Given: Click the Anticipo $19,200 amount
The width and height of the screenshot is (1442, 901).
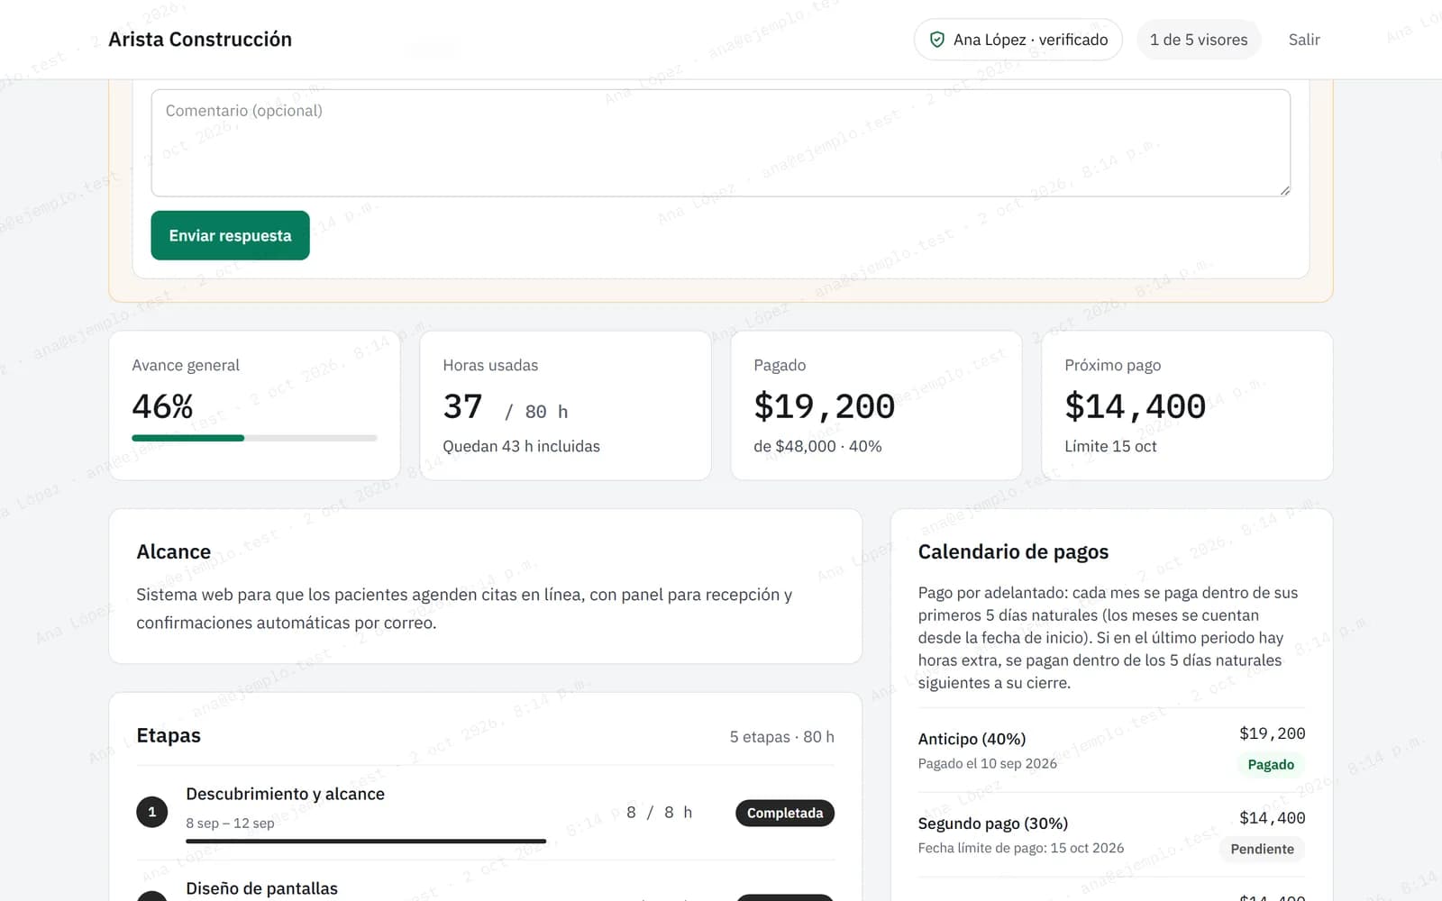Looking at the screenshot, I should point(1272,733).
